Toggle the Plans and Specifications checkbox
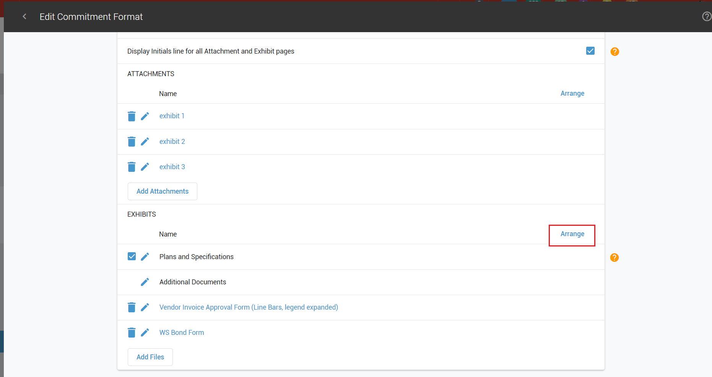The image size is (712, 377). [132, 256]
